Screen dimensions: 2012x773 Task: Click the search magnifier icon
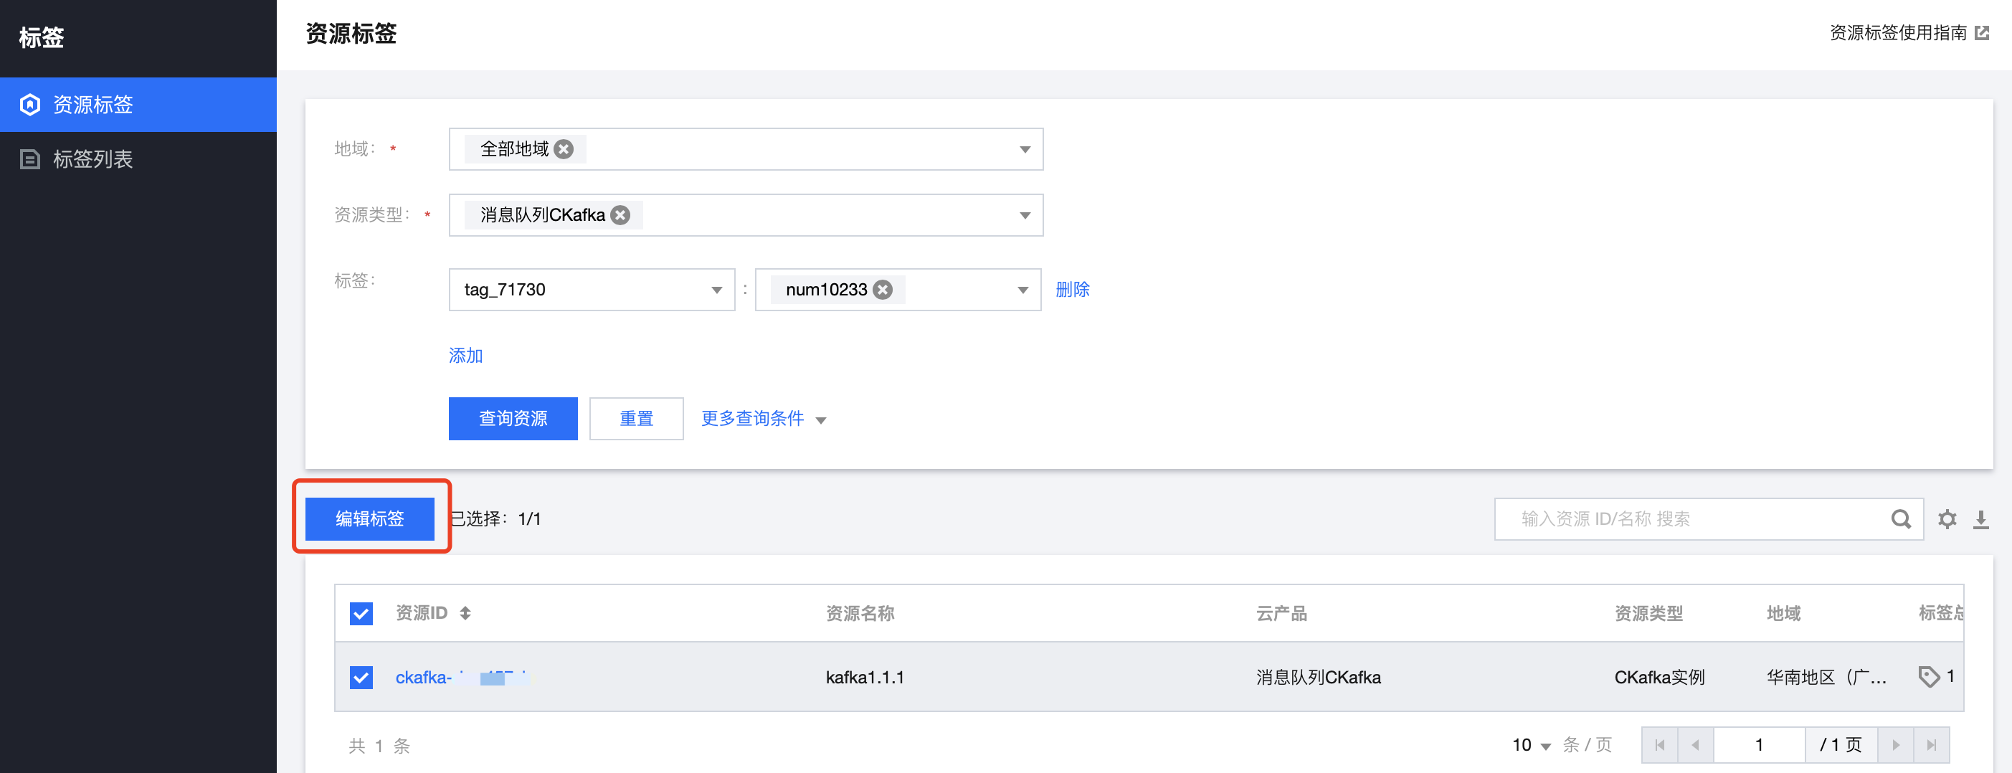[1901, 518]
